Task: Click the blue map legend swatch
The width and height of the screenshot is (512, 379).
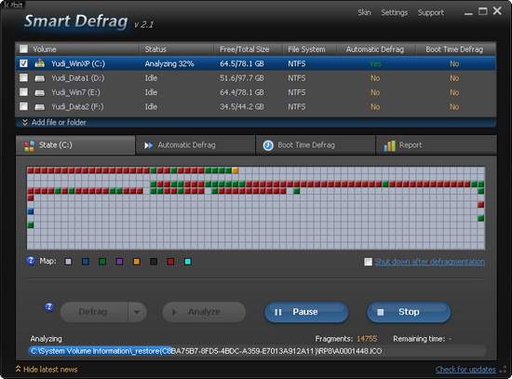Action: coord(86,262)
